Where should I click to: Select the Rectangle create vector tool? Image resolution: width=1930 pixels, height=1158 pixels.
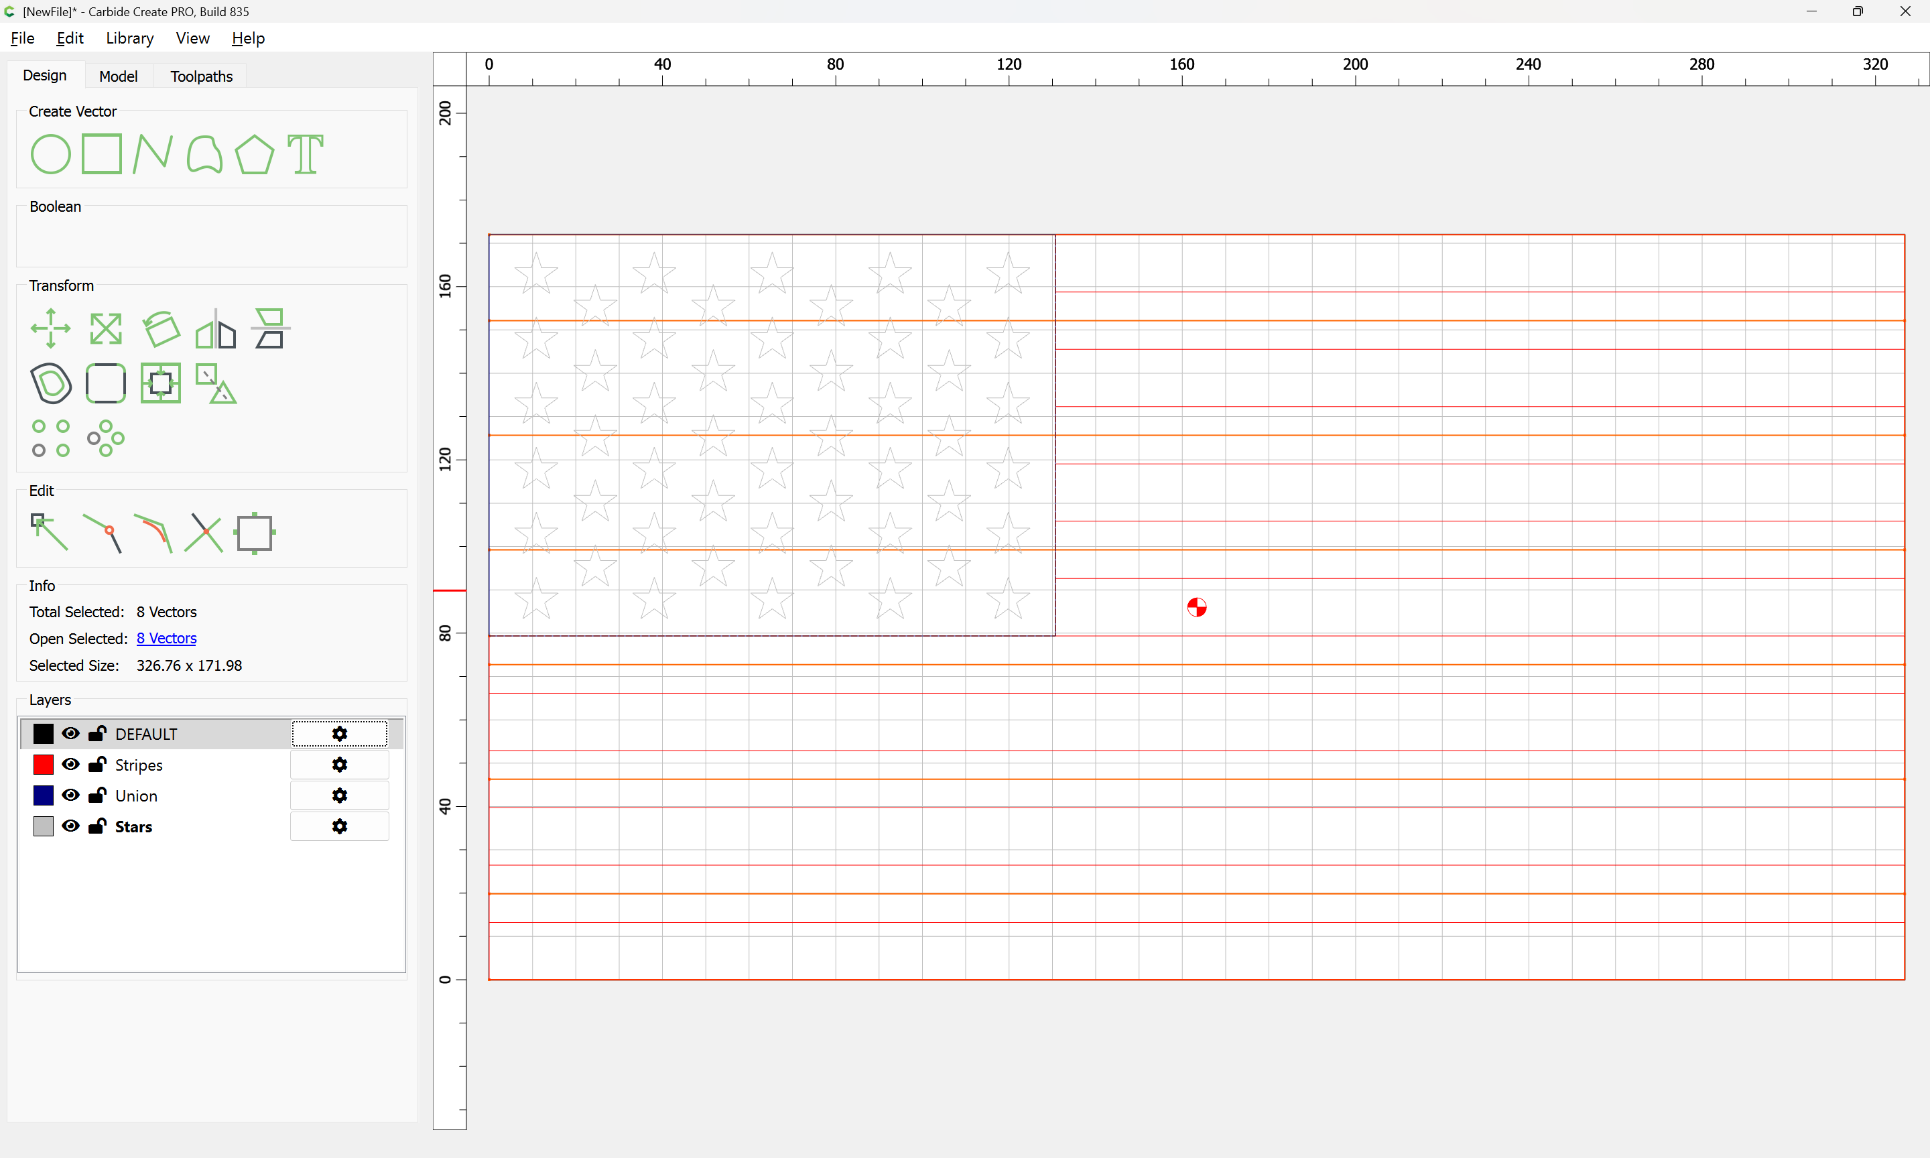click(101, 153)
